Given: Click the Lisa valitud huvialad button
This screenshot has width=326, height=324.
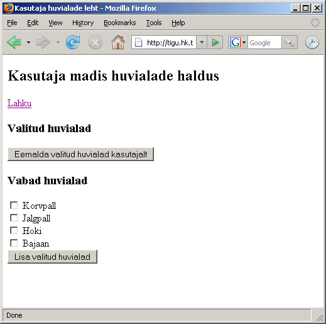Looking at the screenshot, I should click(52, 257).
